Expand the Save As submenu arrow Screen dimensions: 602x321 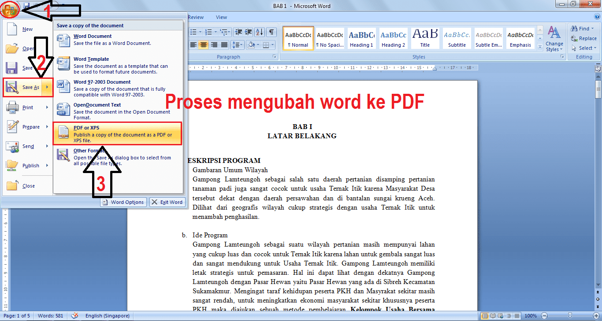point(48,87)
